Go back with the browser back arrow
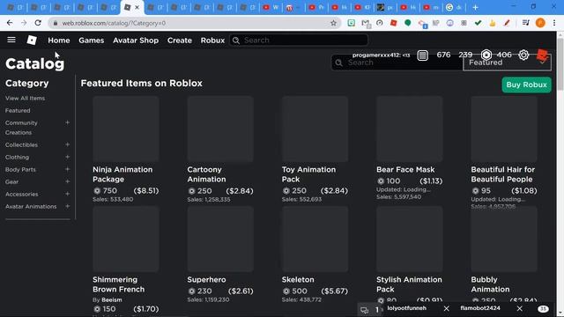564x317 pixels. (10, 23)
